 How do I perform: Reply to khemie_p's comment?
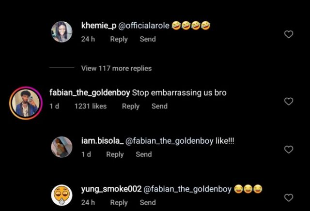[119, 39]
